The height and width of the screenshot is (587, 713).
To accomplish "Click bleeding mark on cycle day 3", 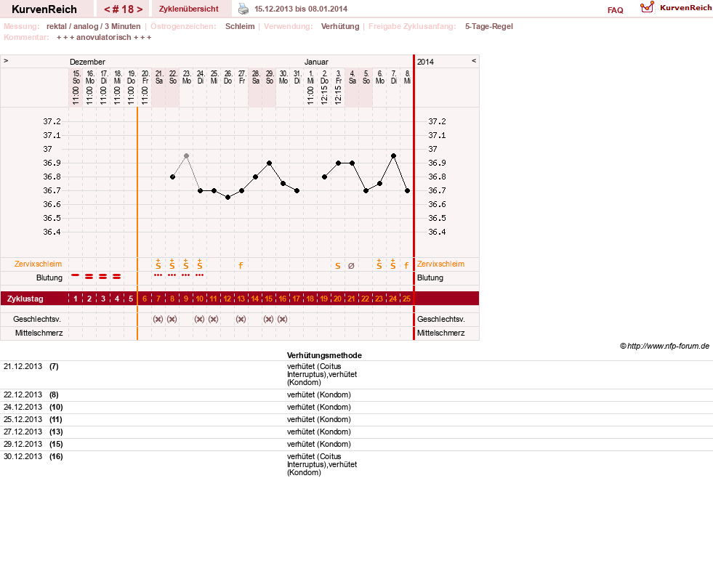I will click(x=103, y=276).
